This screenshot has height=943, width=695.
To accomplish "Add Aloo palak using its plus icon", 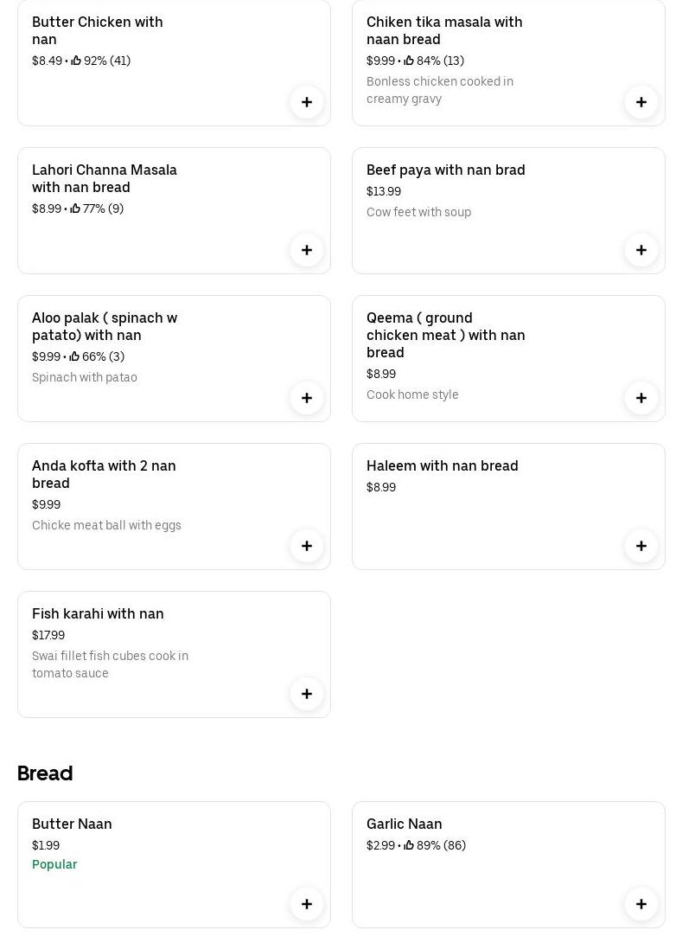I will (307, 398).
